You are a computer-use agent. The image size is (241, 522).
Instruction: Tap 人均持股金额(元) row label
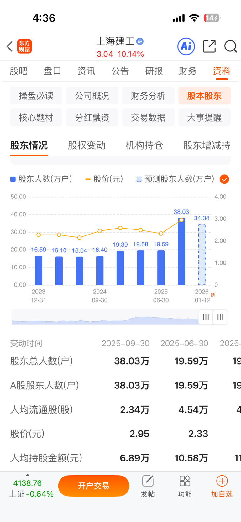[x=46, y=458]
